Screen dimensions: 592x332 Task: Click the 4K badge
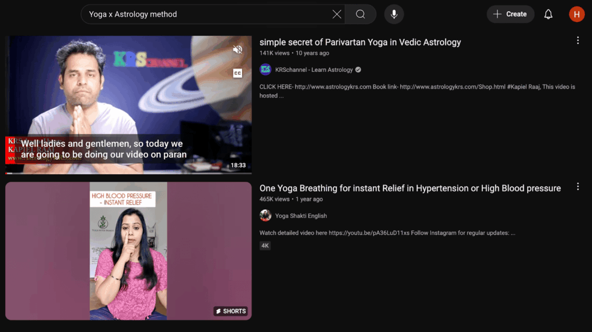point(265,245)
